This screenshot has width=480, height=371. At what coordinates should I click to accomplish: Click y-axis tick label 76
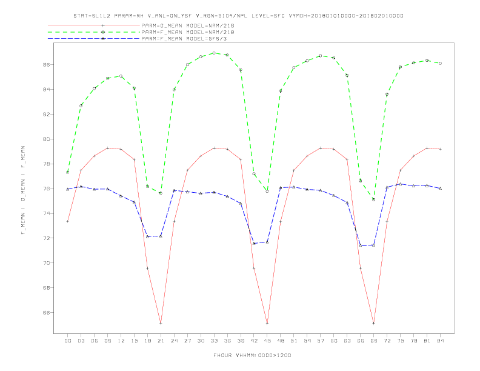point(46,189)
